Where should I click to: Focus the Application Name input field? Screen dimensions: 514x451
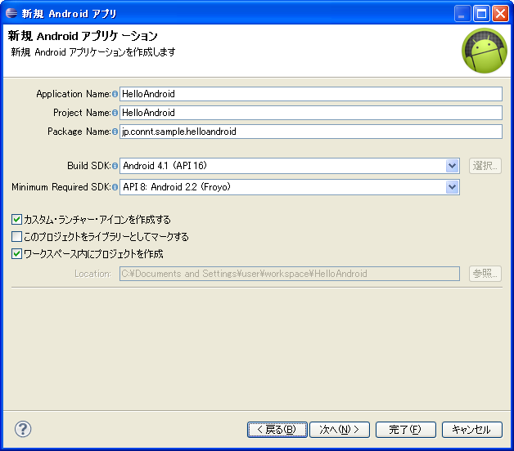[311, 94]
